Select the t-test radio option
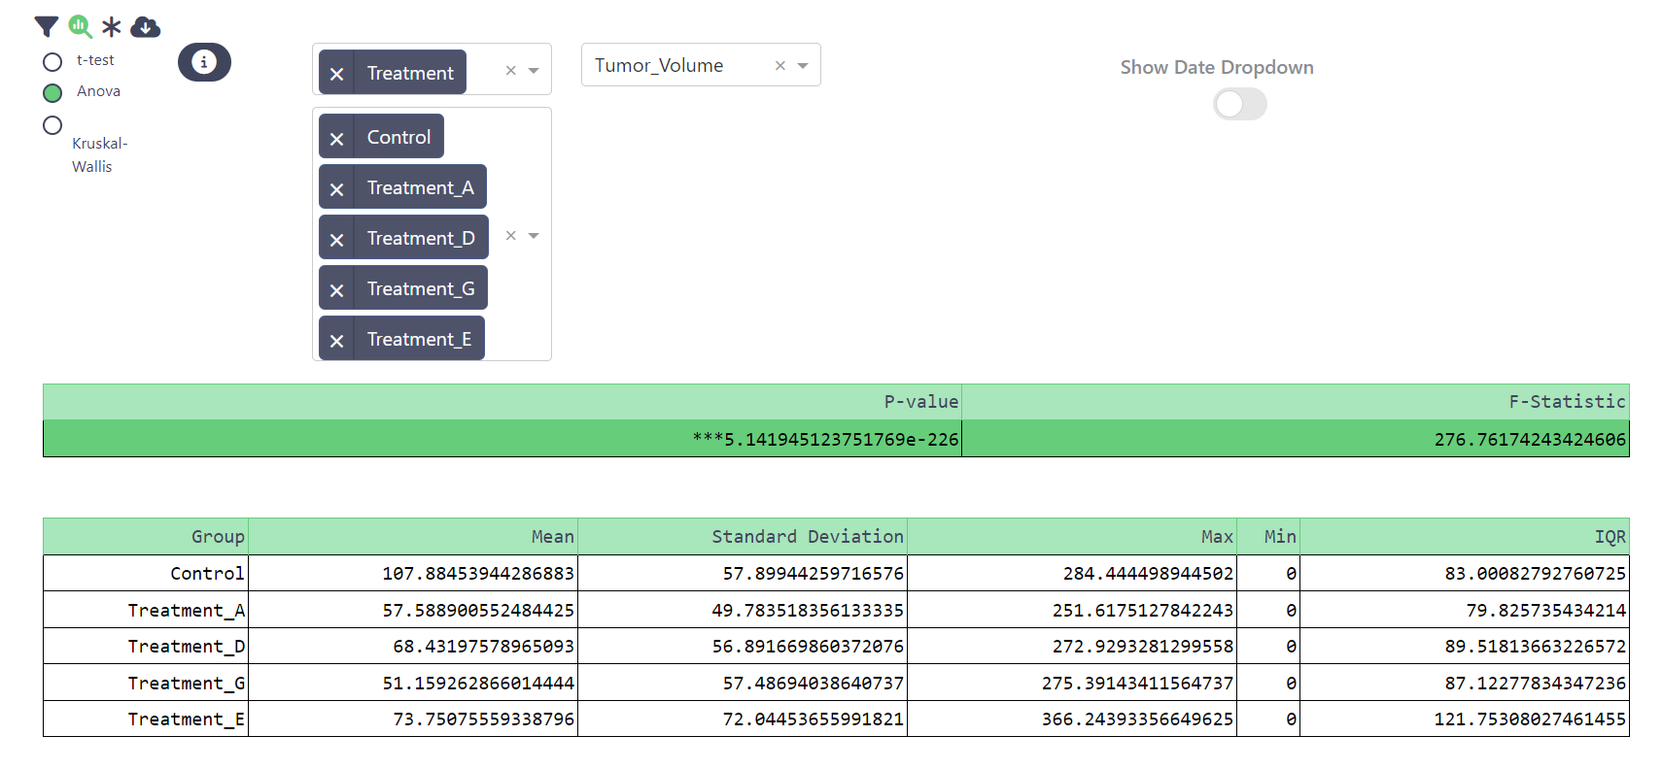The image size is (1662, 769). pos(52,62)
